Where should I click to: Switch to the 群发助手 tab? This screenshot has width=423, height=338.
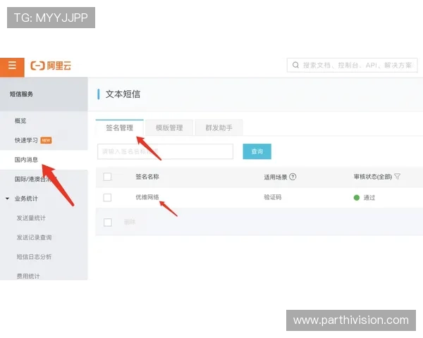(x=219, y=127)
